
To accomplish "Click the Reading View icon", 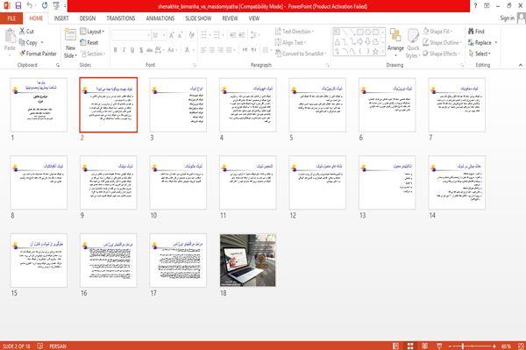I will point(424,346).
